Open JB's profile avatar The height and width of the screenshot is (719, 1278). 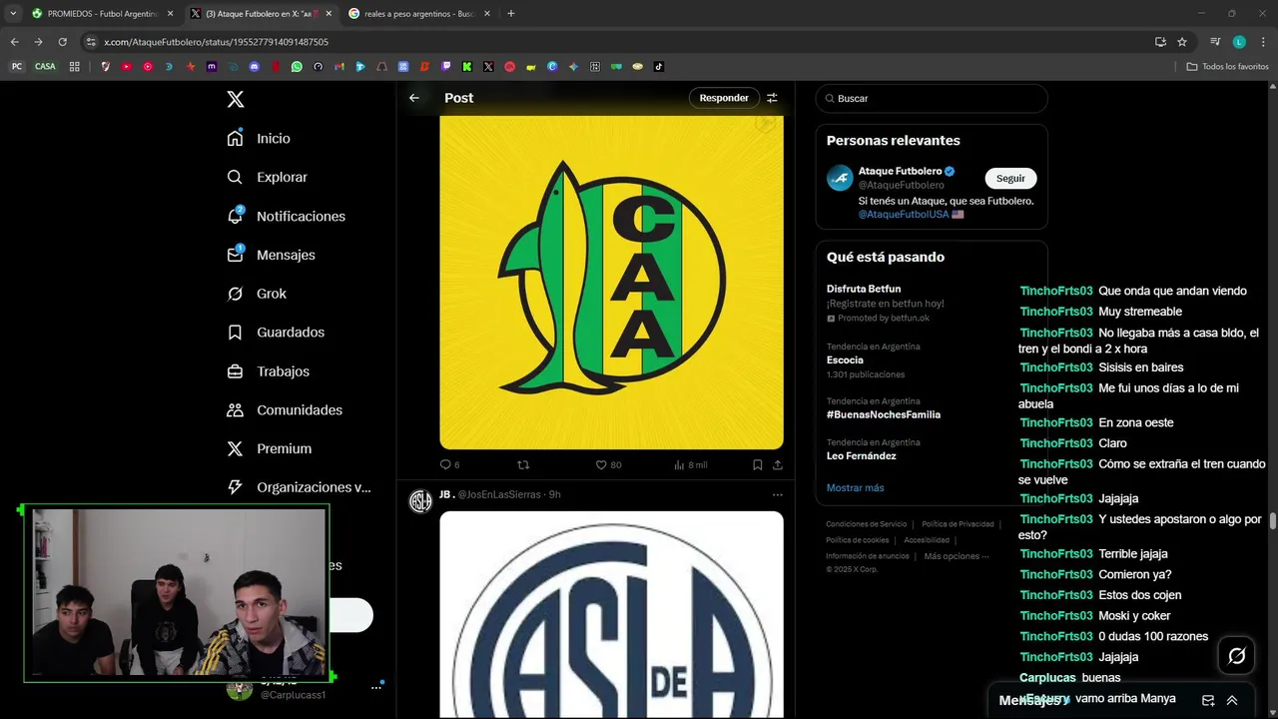pos(420,501)
